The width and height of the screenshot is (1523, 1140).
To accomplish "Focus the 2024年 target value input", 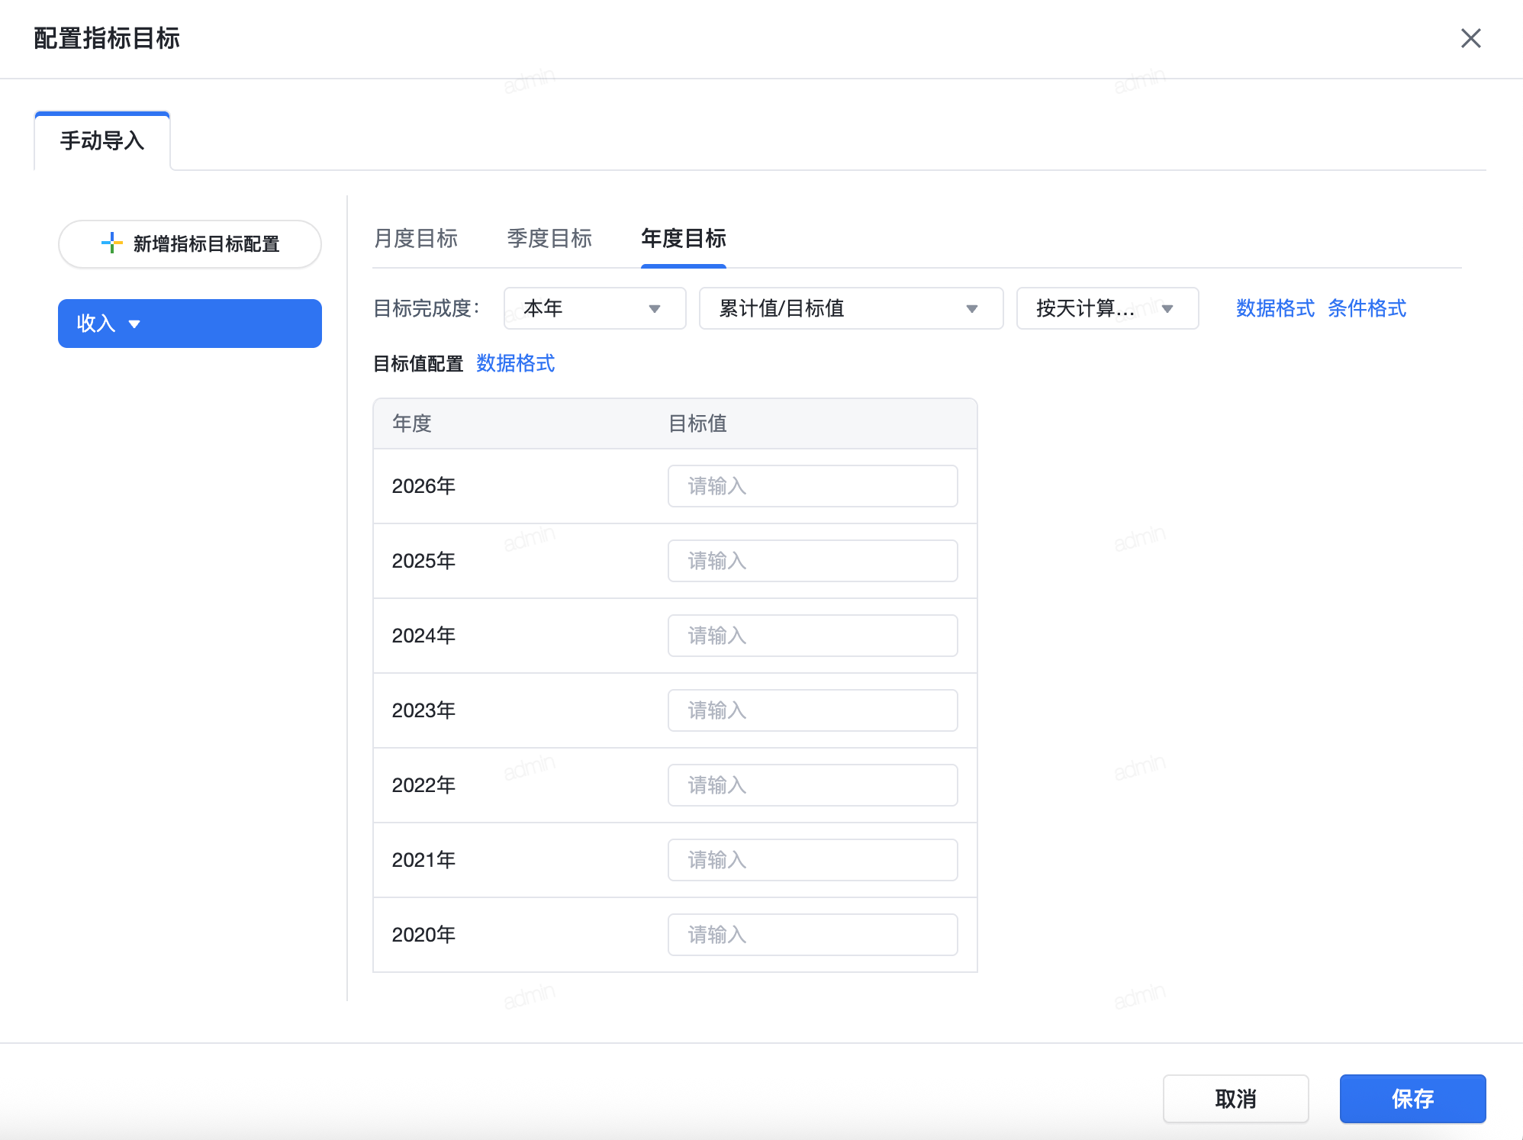I will coord(813,636).
